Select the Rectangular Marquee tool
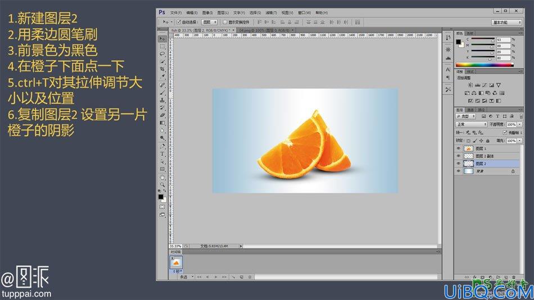534x300 pixels. click(x=162, y=47)
